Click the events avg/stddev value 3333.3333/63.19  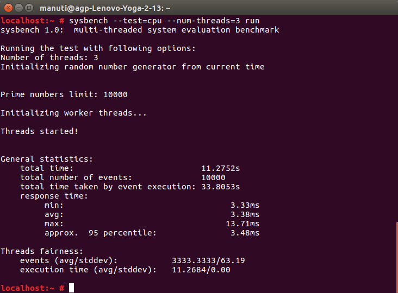(208, 260)
